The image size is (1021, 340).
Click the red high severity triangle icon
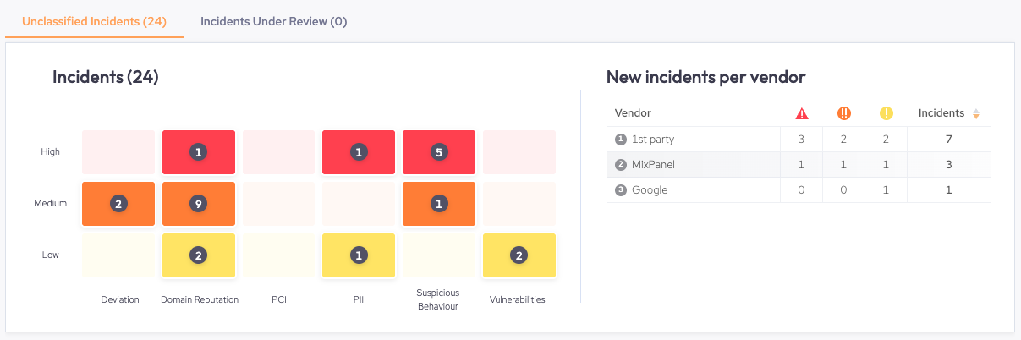pos(801,113)
